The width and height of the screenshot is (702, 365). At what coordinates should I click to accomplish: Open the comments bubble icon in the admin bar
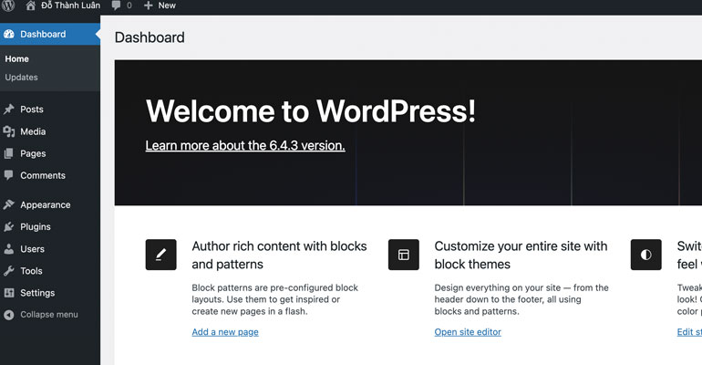117,5
